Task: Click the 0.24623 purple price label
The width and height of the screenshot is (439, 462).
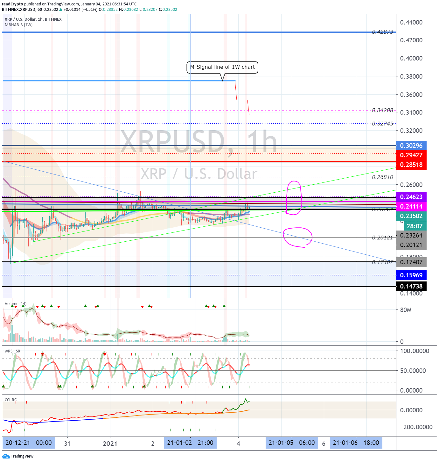Action: click(x=411, y=197)
